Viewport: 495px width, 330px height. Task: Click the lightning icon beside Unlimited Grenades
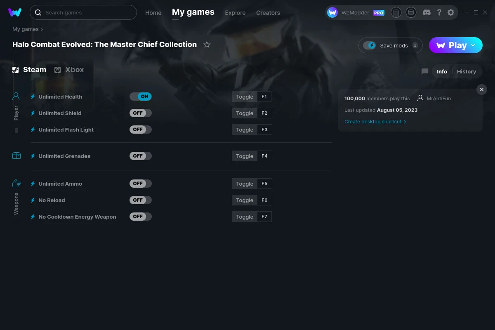(x=33, y=156)
